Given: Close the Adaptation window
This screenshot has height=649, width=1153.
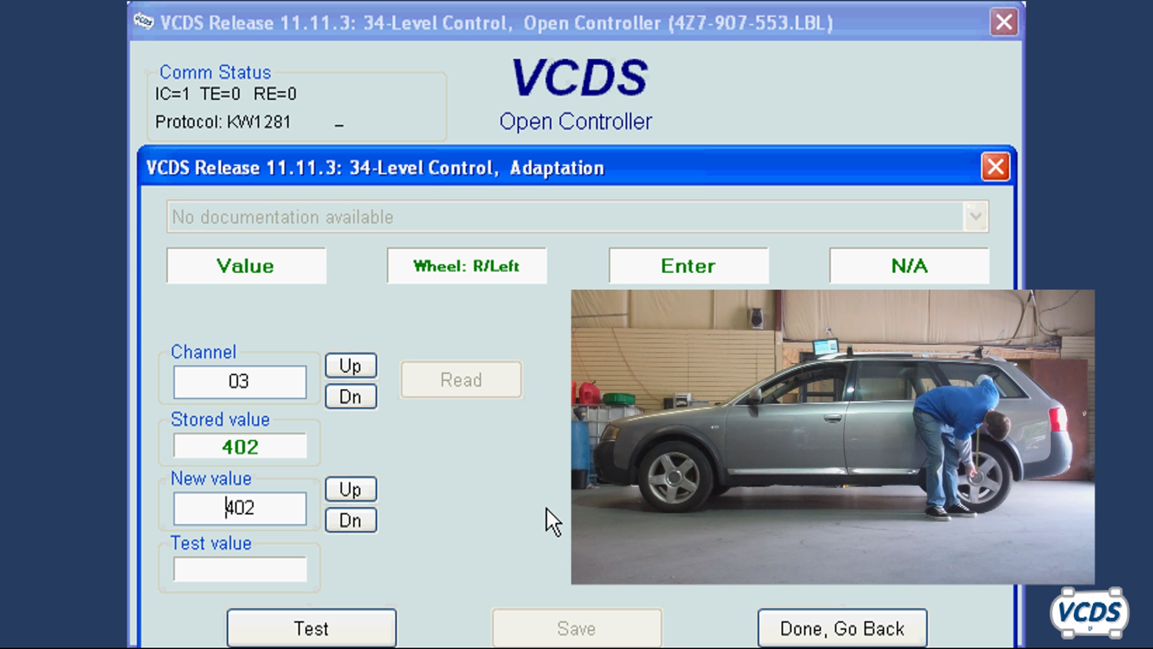Looking at the screenshot, I should point(995,168).
